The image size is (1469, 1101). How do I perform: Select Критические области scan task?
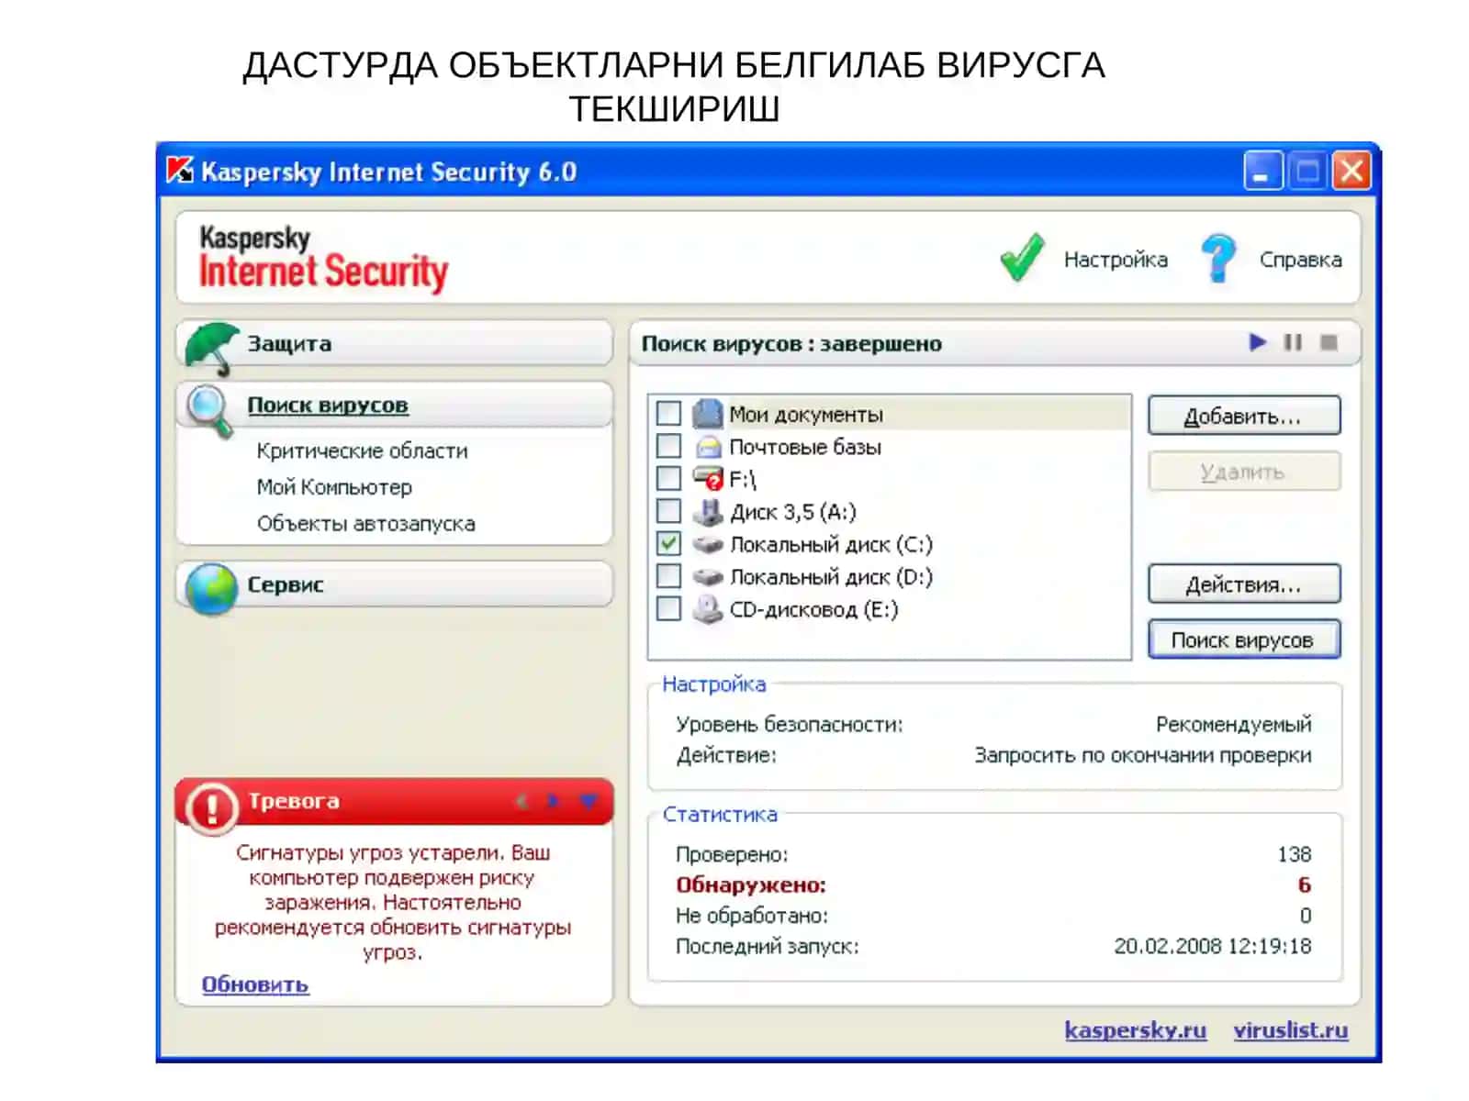(x=362, y=450)
